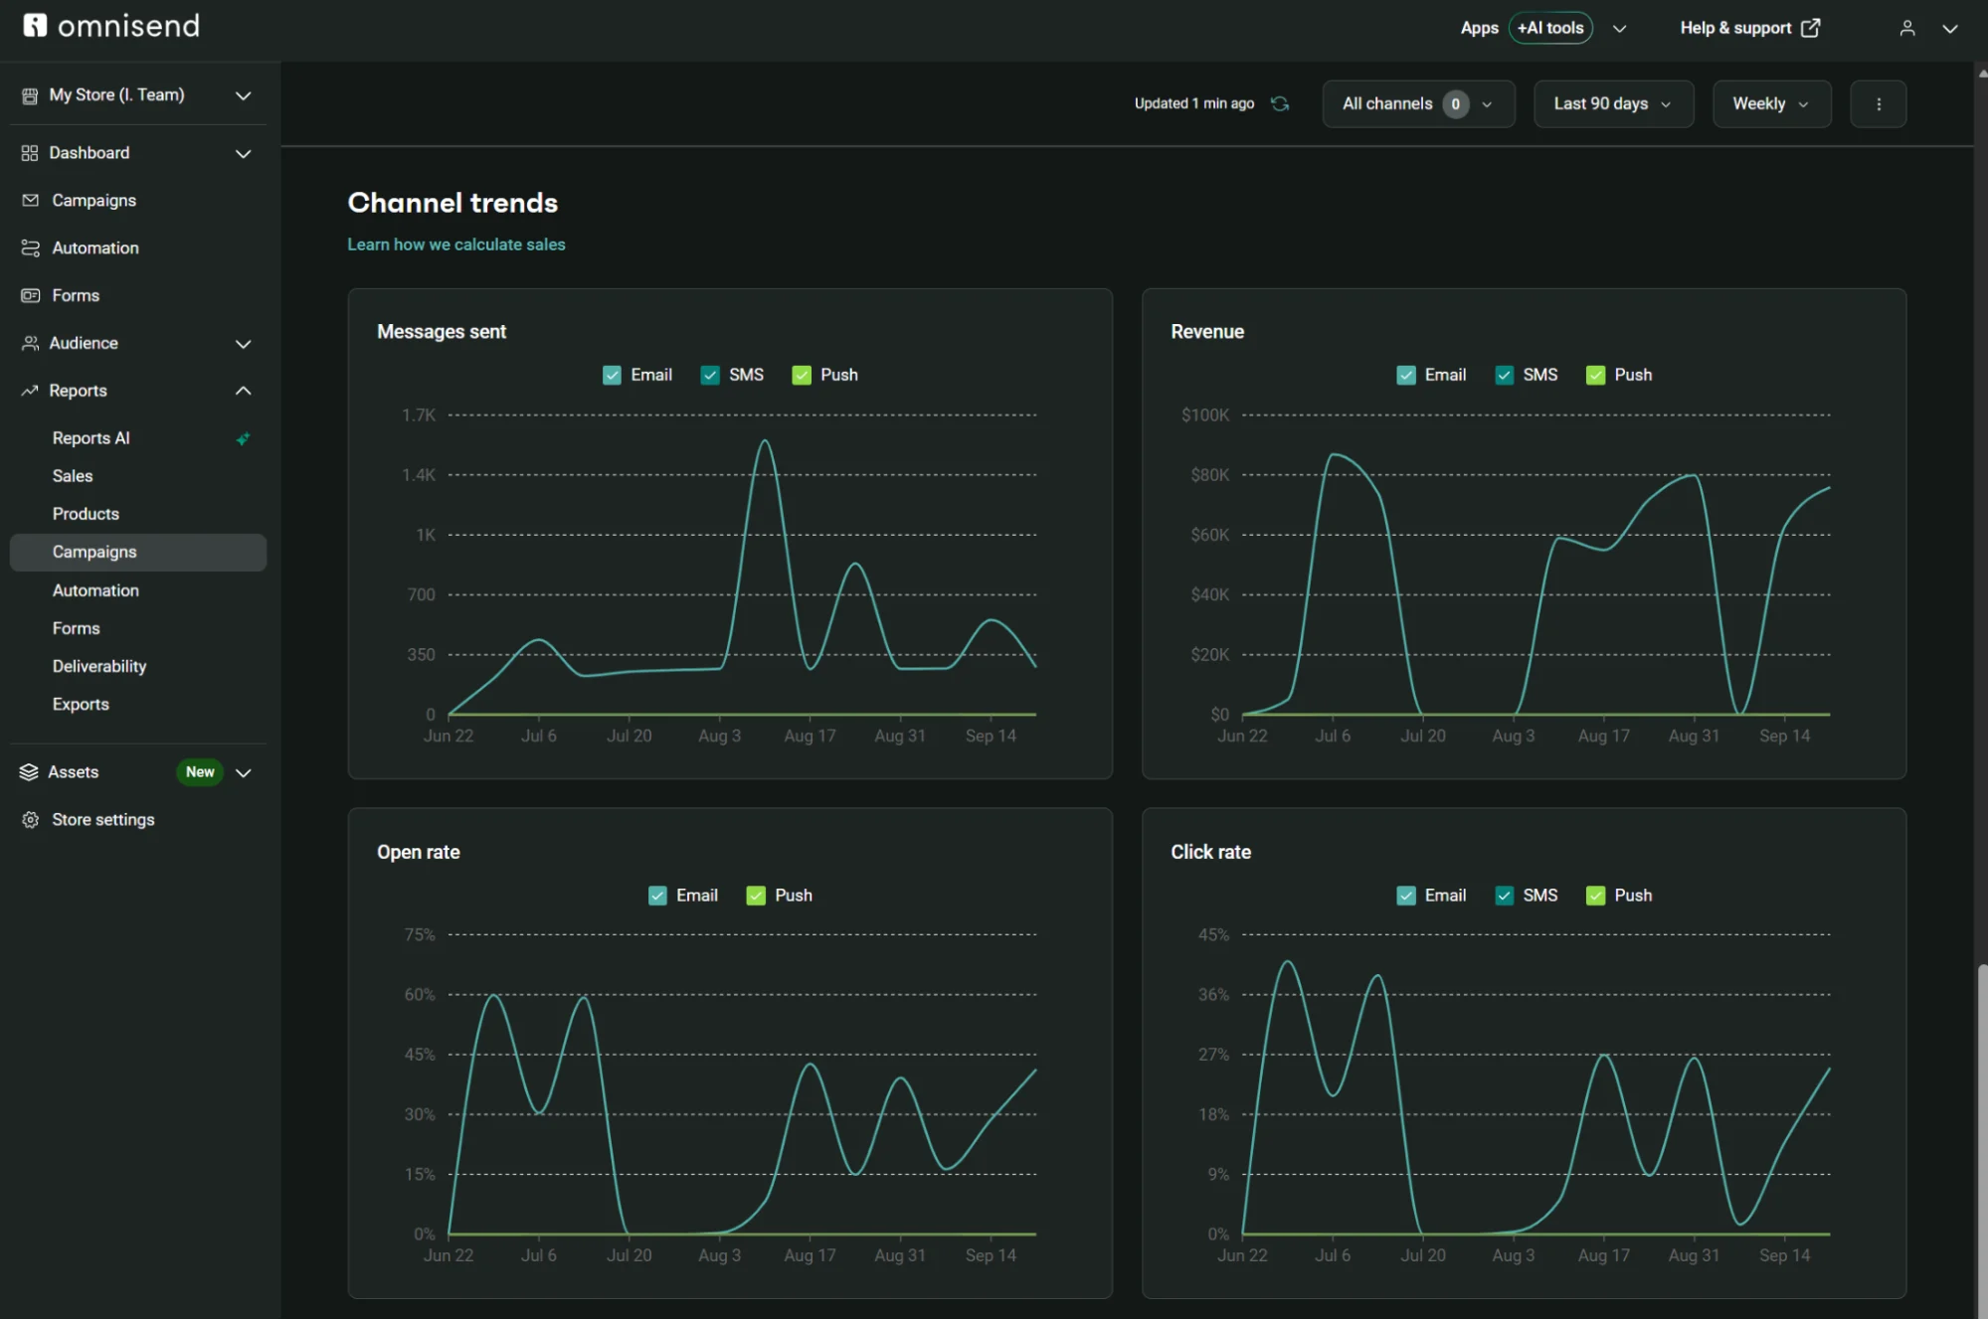Click the Assets layers icon
The image size is (1988, 1320).
(29, 772)
